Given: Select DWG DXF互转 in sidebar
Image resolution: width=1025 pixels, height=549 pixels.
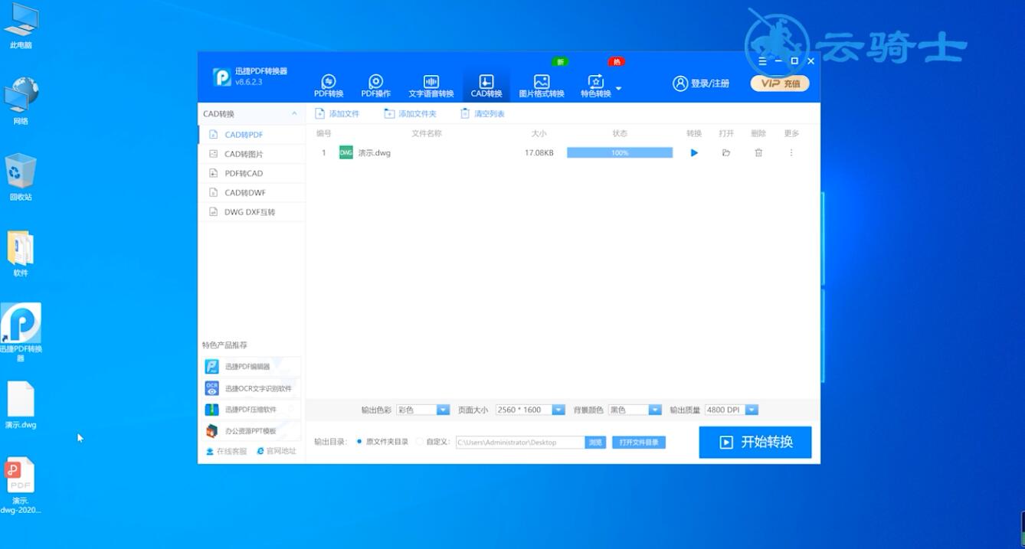Looking at the screenshot, I should point(251,212).
